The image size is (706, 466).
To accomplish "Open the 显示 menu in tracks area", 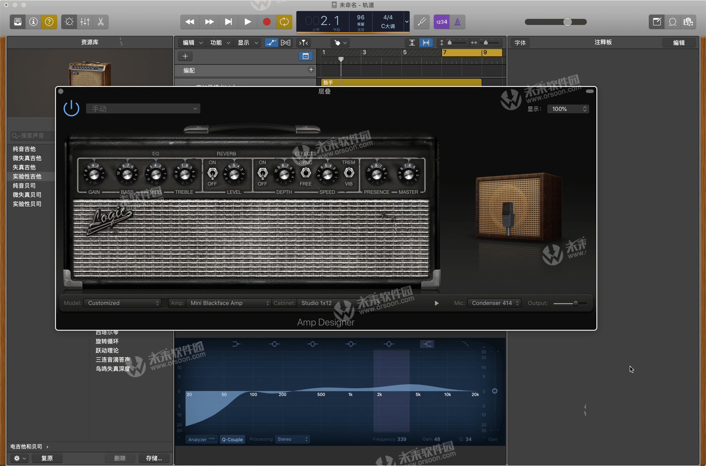I will [247, 43].
